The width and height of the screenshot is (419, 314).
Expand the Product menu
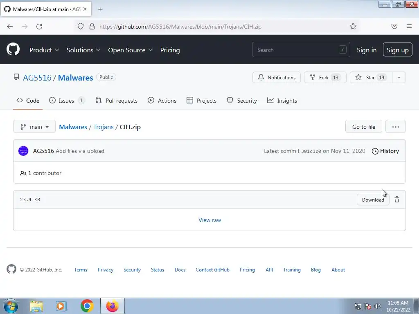tap(44, 50)
